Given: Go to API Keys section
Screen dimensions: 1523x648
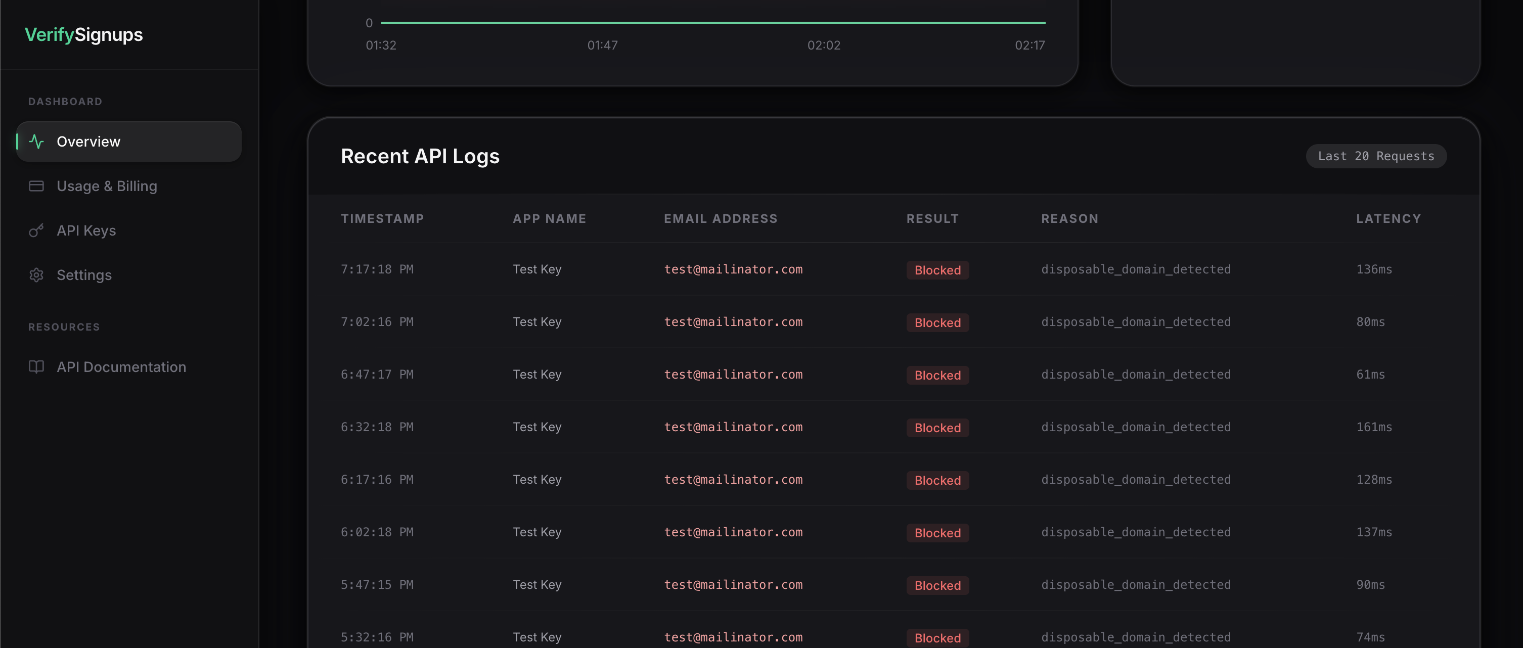Looking at the screenshot, I should tap(86, 230).
